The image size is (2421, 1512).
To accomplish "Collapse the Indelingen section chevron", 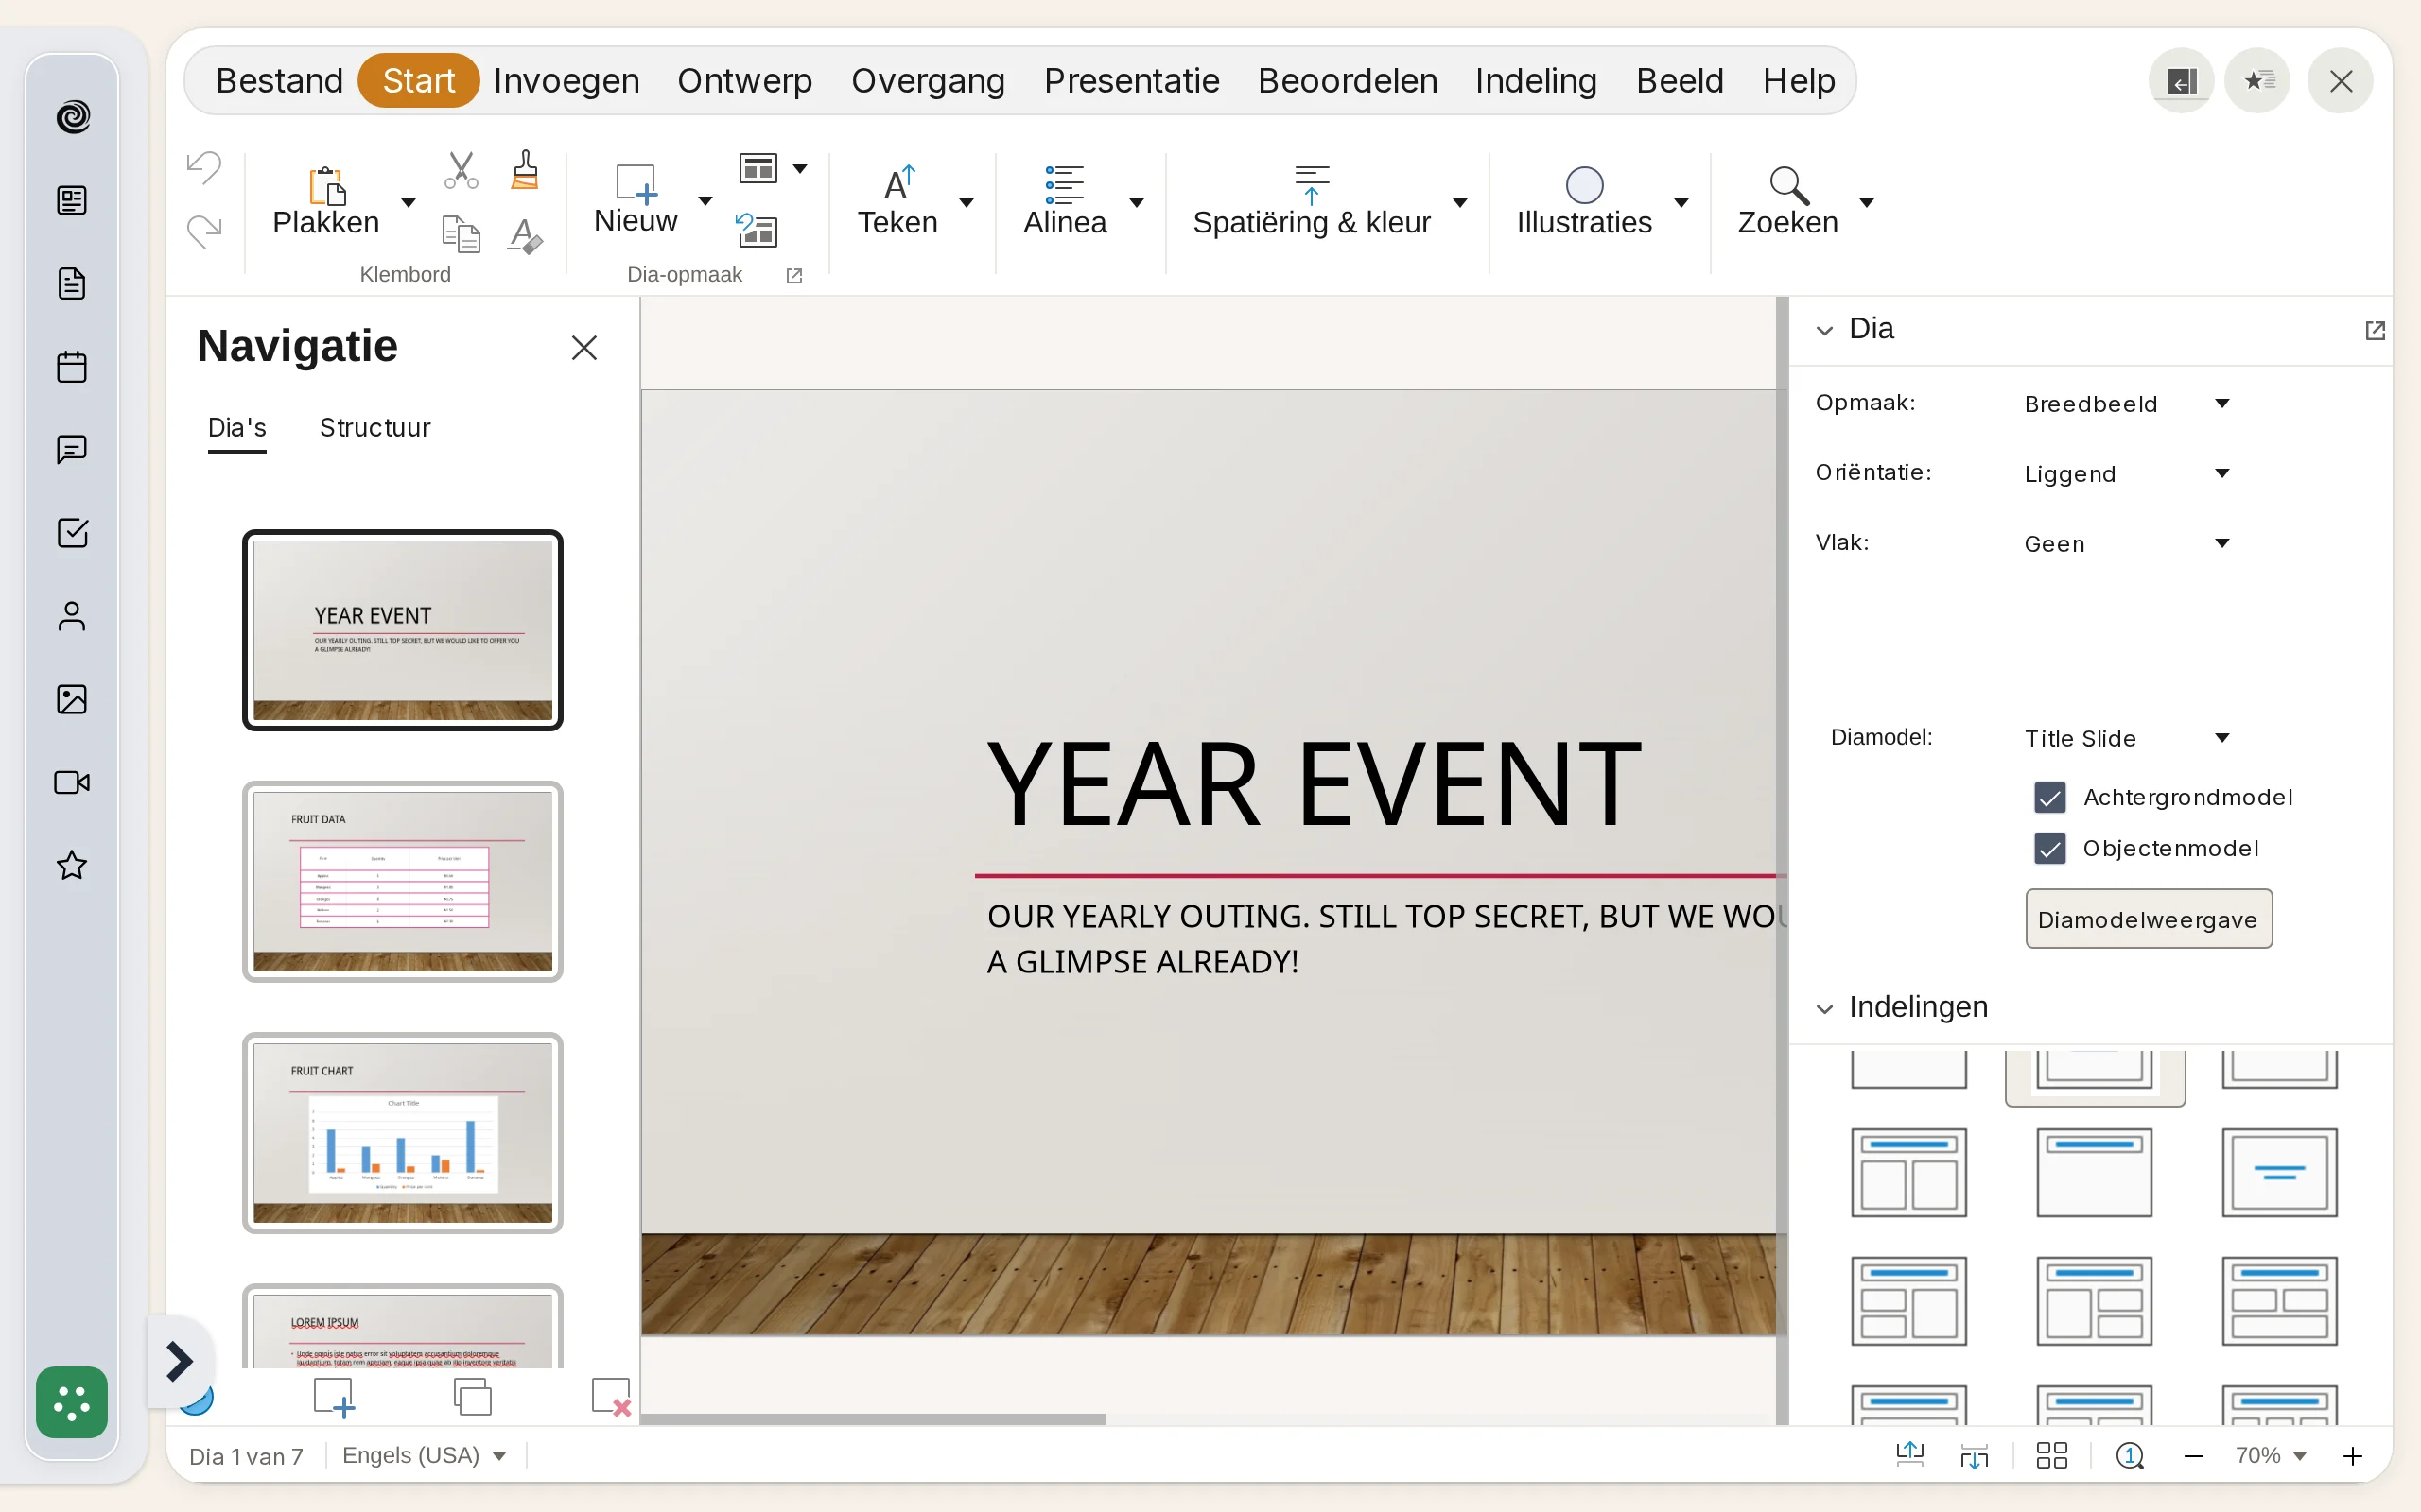I will [x=1825, y=1009].
